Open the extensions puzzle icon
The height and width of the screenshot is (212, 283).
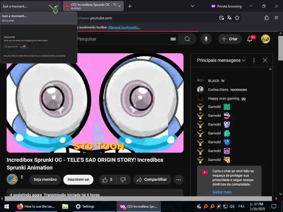tap(266, 18)
